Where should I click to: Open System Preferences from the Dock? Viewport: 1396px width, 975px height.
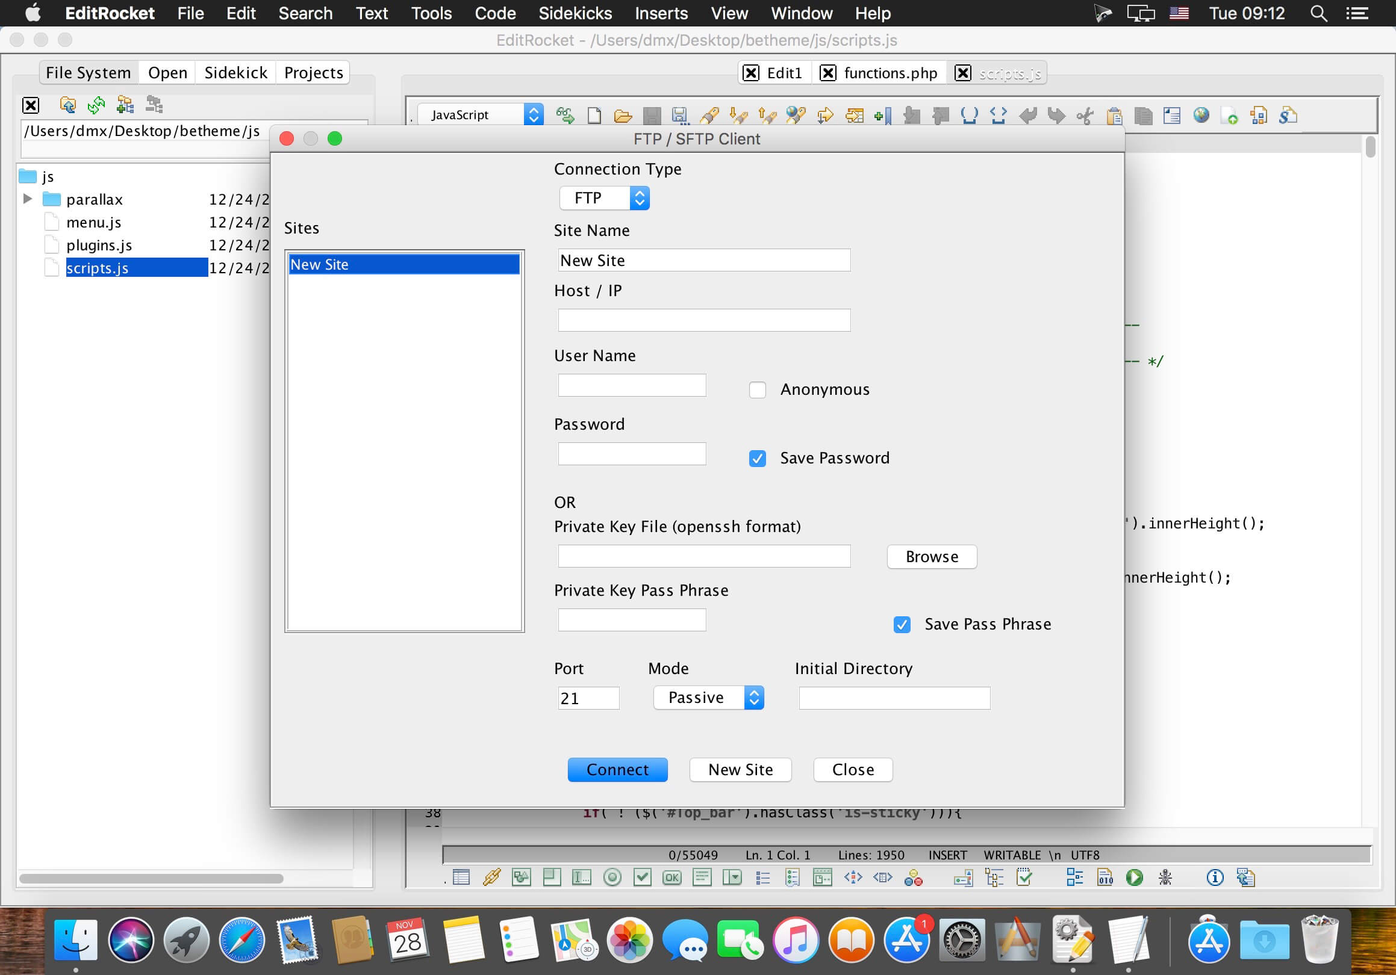tap(961, 940)
